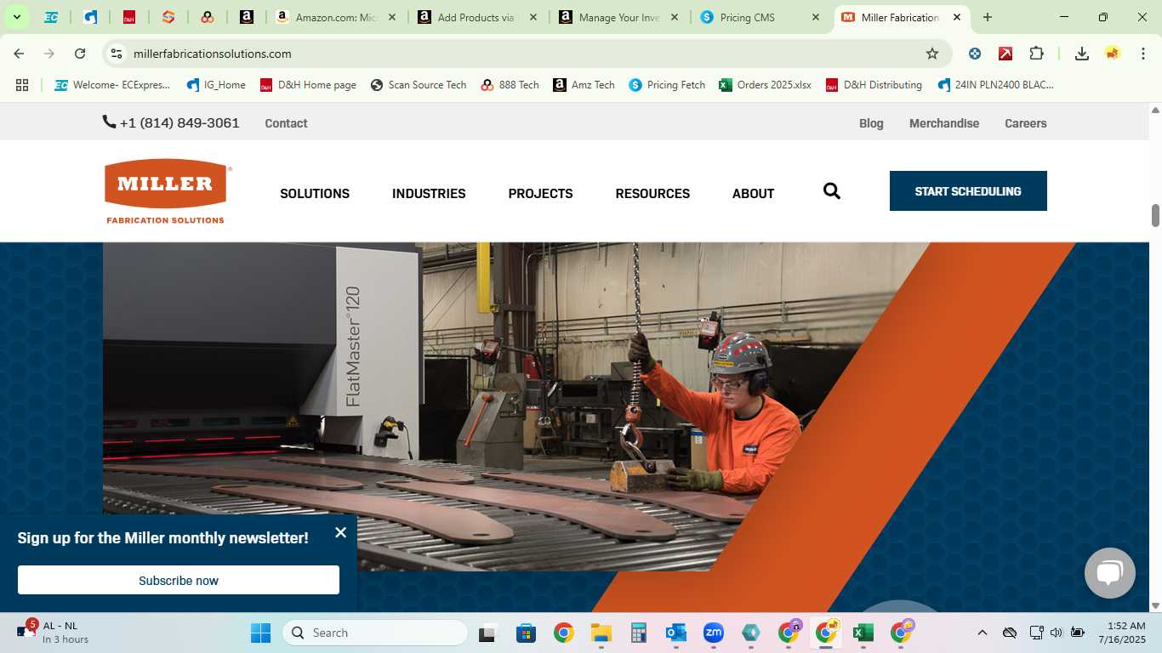Open Outlook from the taskbar

click(x=676, y=633)
